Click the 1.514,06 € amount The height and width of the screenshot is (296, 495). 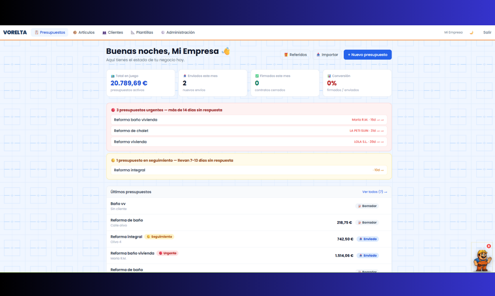pos(344,255)
